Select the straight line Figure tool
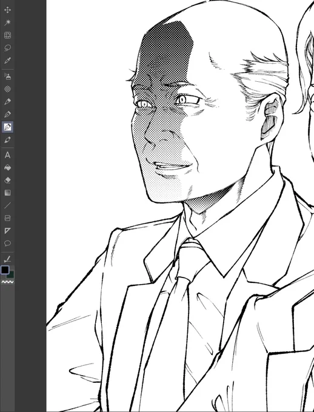 click(7, 205)
